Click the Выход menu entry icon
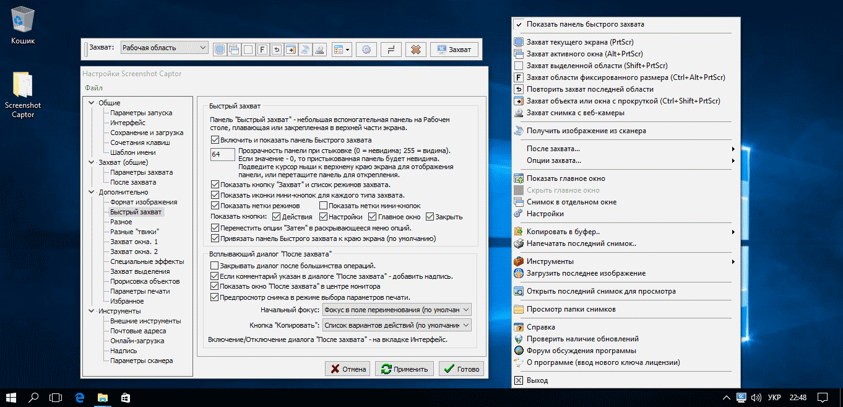 (519, 380)
